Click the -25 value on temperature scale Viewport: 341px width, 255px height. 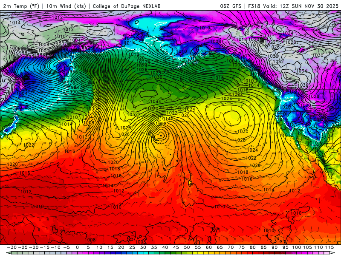pos(23,247)
